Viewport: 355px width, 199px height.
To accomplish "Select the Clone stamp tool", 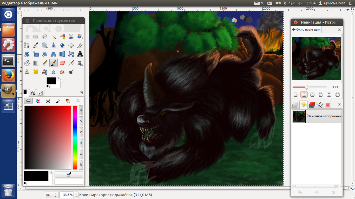I will (27, 72).
